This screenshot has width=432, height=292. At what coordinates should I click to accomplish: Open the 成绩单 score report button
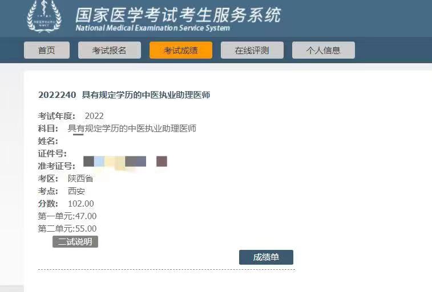coord(266,257)
